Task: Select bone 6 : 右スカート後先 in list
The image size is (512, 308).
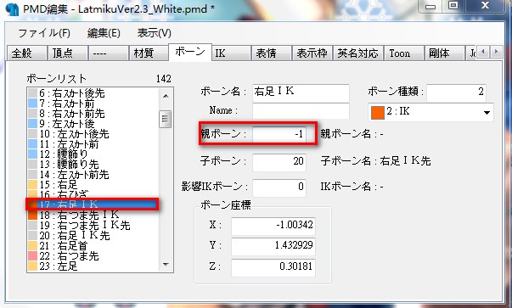Action: (93, 93)
